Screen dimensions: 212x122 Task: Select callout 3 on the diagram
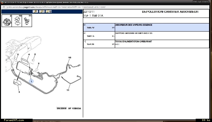coord(19,92)
